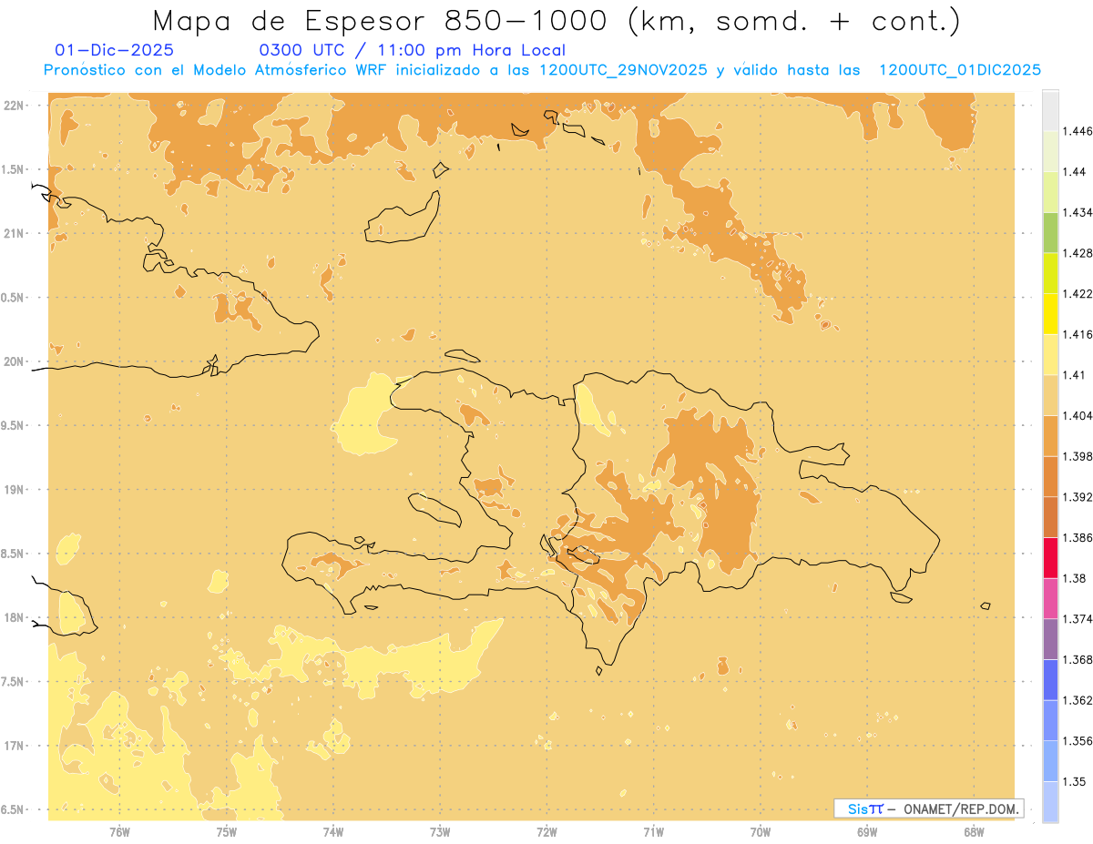1093x844 pixels.
Task: Click the longitude axis label '72W'
Action: [x=546, y=832]
